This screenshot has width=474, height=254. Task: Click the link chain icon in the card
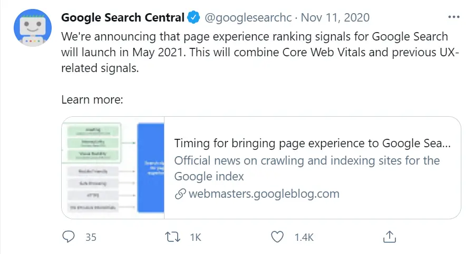(x=180, y=194)
